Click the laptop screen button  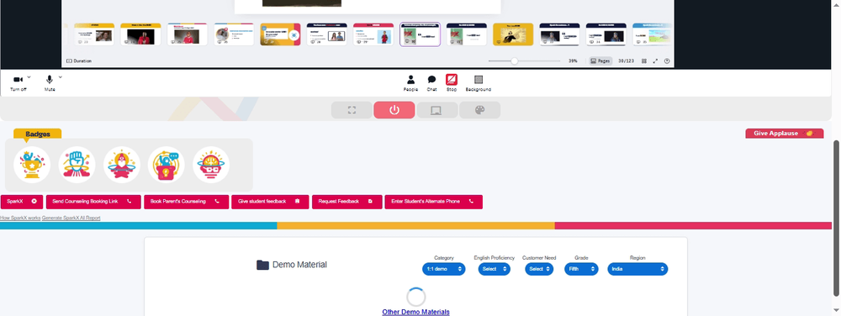tap(436, 110)
